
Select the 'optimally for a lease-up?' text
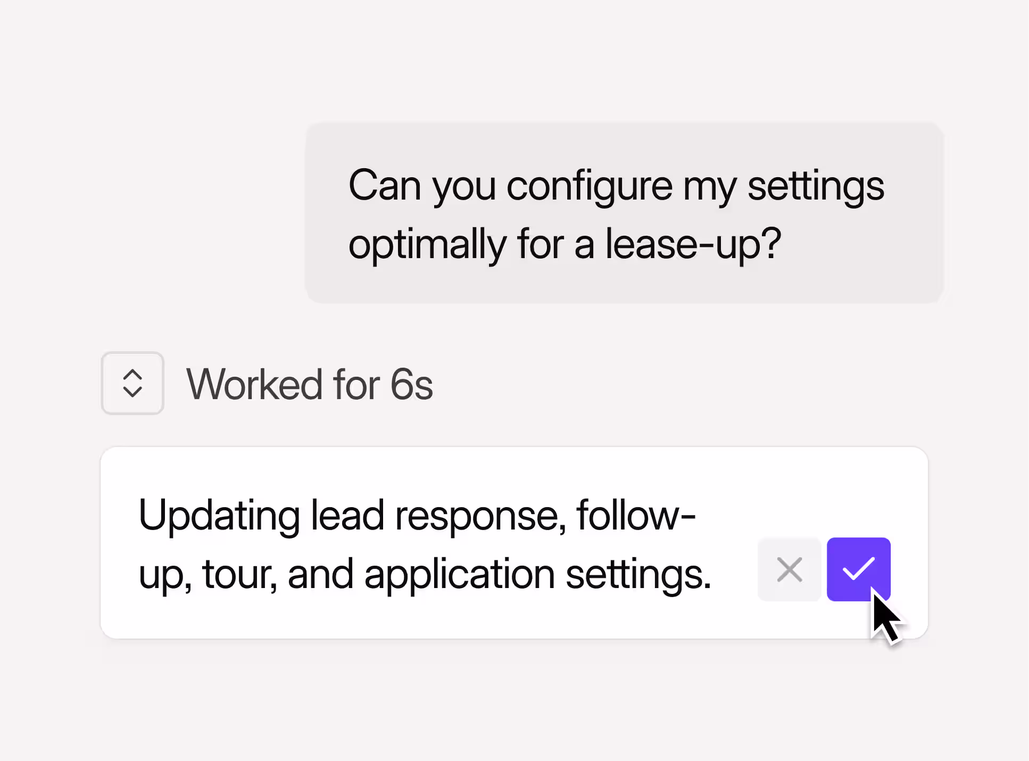click(565, 245)
